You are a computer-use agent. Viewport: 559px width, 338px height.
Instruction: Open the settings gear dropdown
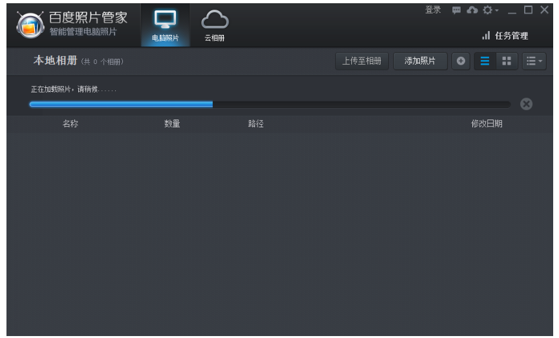coord(490,10)
